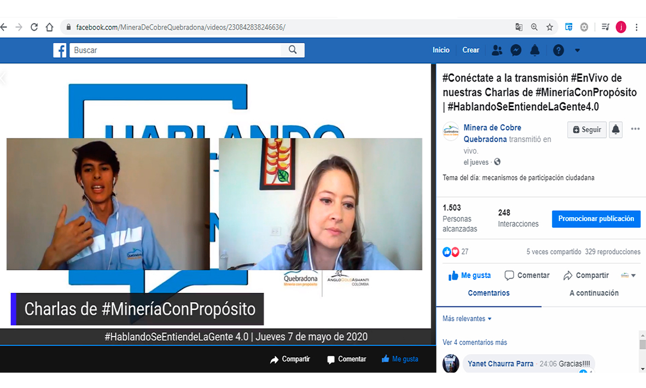Viewport: 646px width, 388px height.
Task: Open the account dropdown arrow in header
Action: click(x=577, y=50)
